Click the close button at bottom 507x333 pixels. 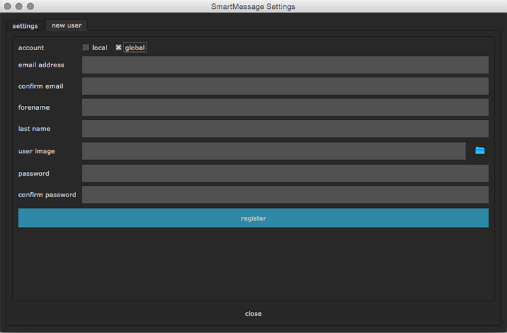coord(253,313)
